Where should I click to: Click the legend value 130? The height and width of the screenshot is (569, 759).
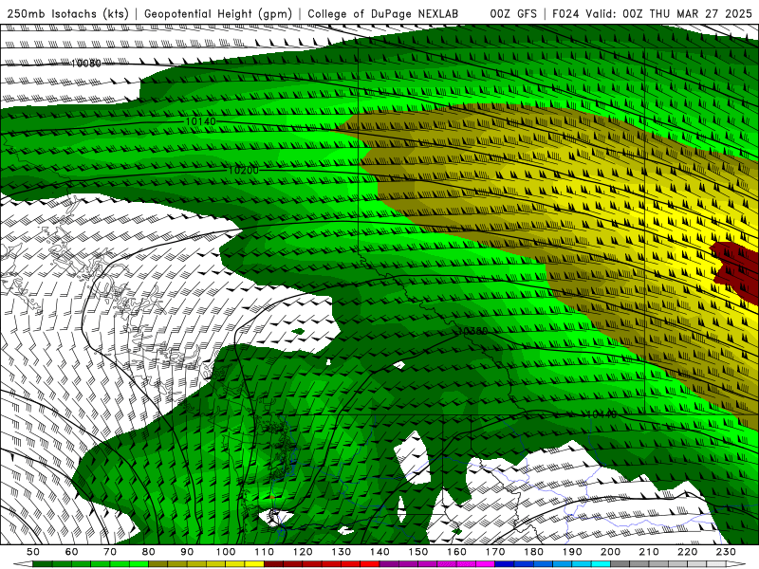pyautogui.click(x=342, y=552)
